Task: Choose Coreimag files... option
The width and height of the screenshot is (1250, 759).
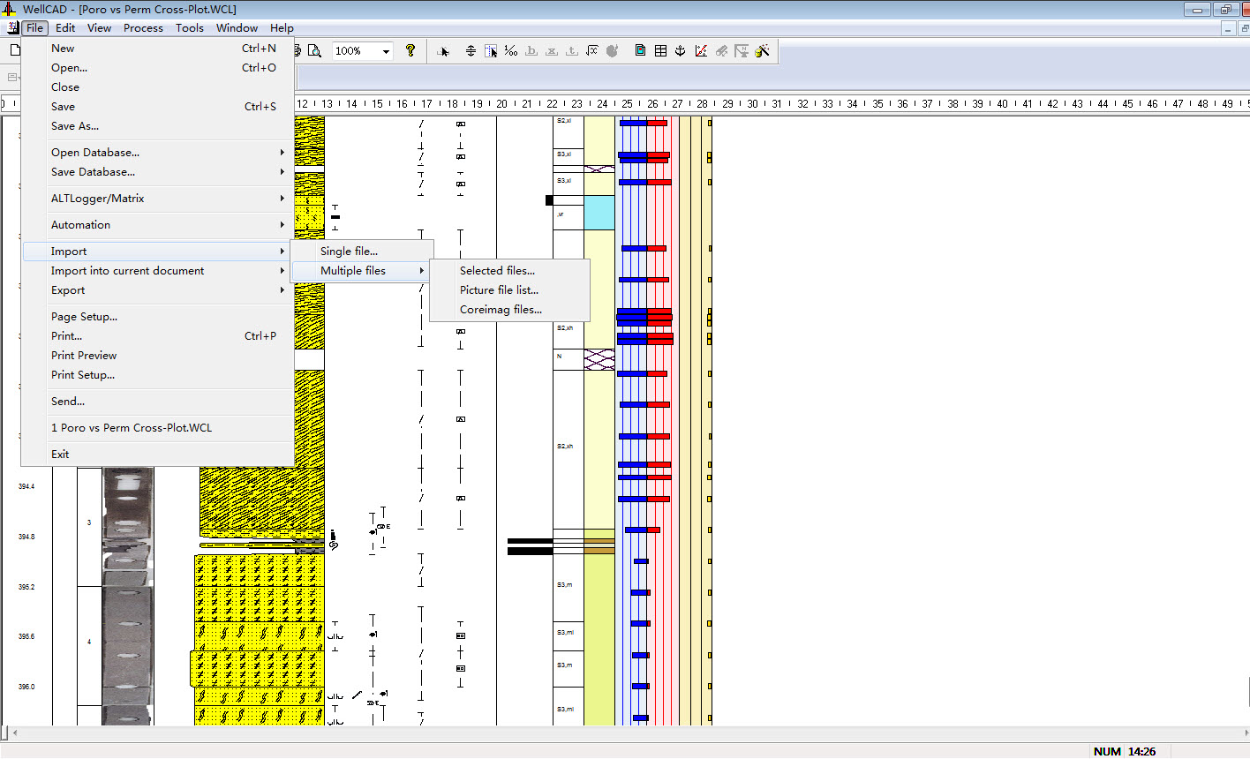Action: pyautogui.click(x=509, y=310)
